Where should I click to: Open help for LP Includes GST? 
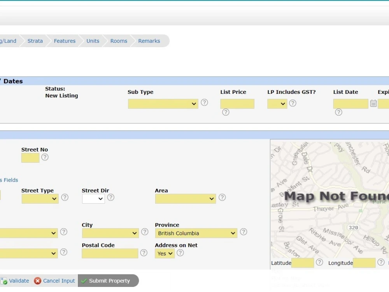click(293, 103)
